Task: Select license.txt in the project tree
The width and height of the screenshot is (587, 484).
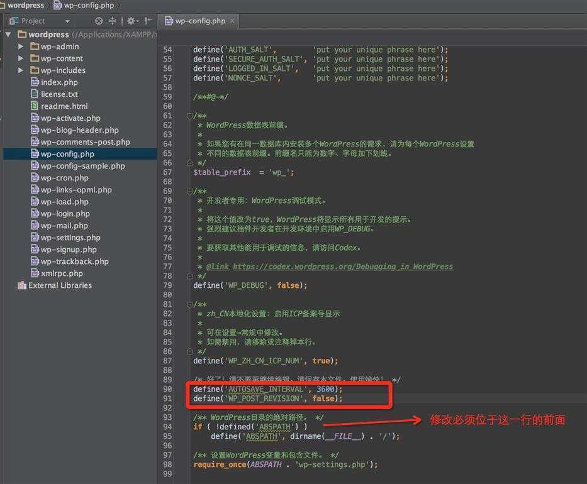Action: tap(59, 94)
